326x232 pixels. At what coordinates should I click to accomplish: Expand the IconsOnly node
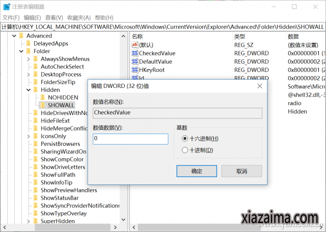[29, 136]
